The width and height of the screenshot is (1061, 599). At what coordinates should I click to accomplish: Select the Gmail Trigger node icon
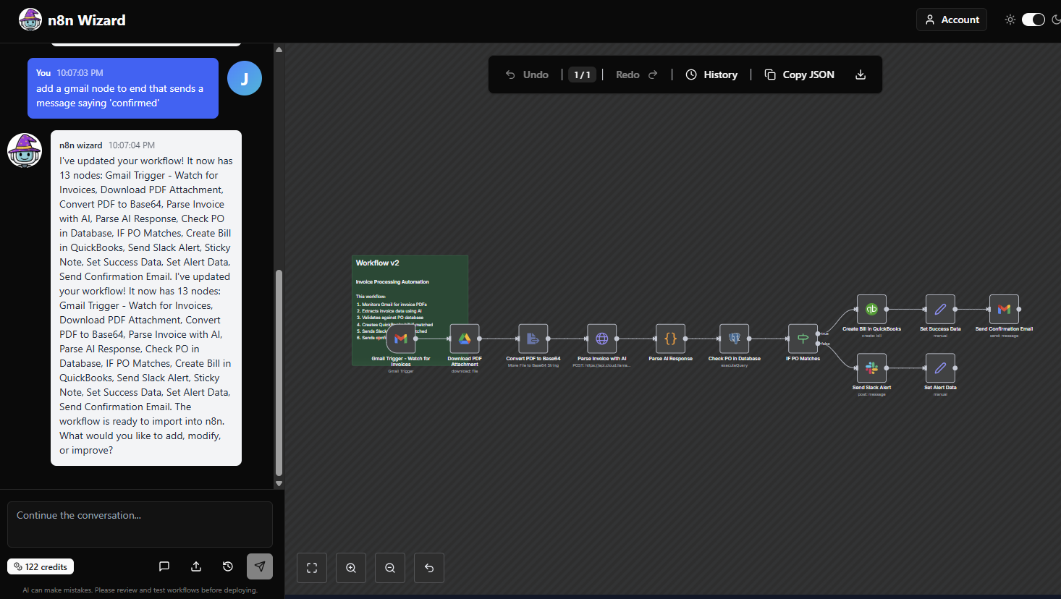[x=400, y=338]
